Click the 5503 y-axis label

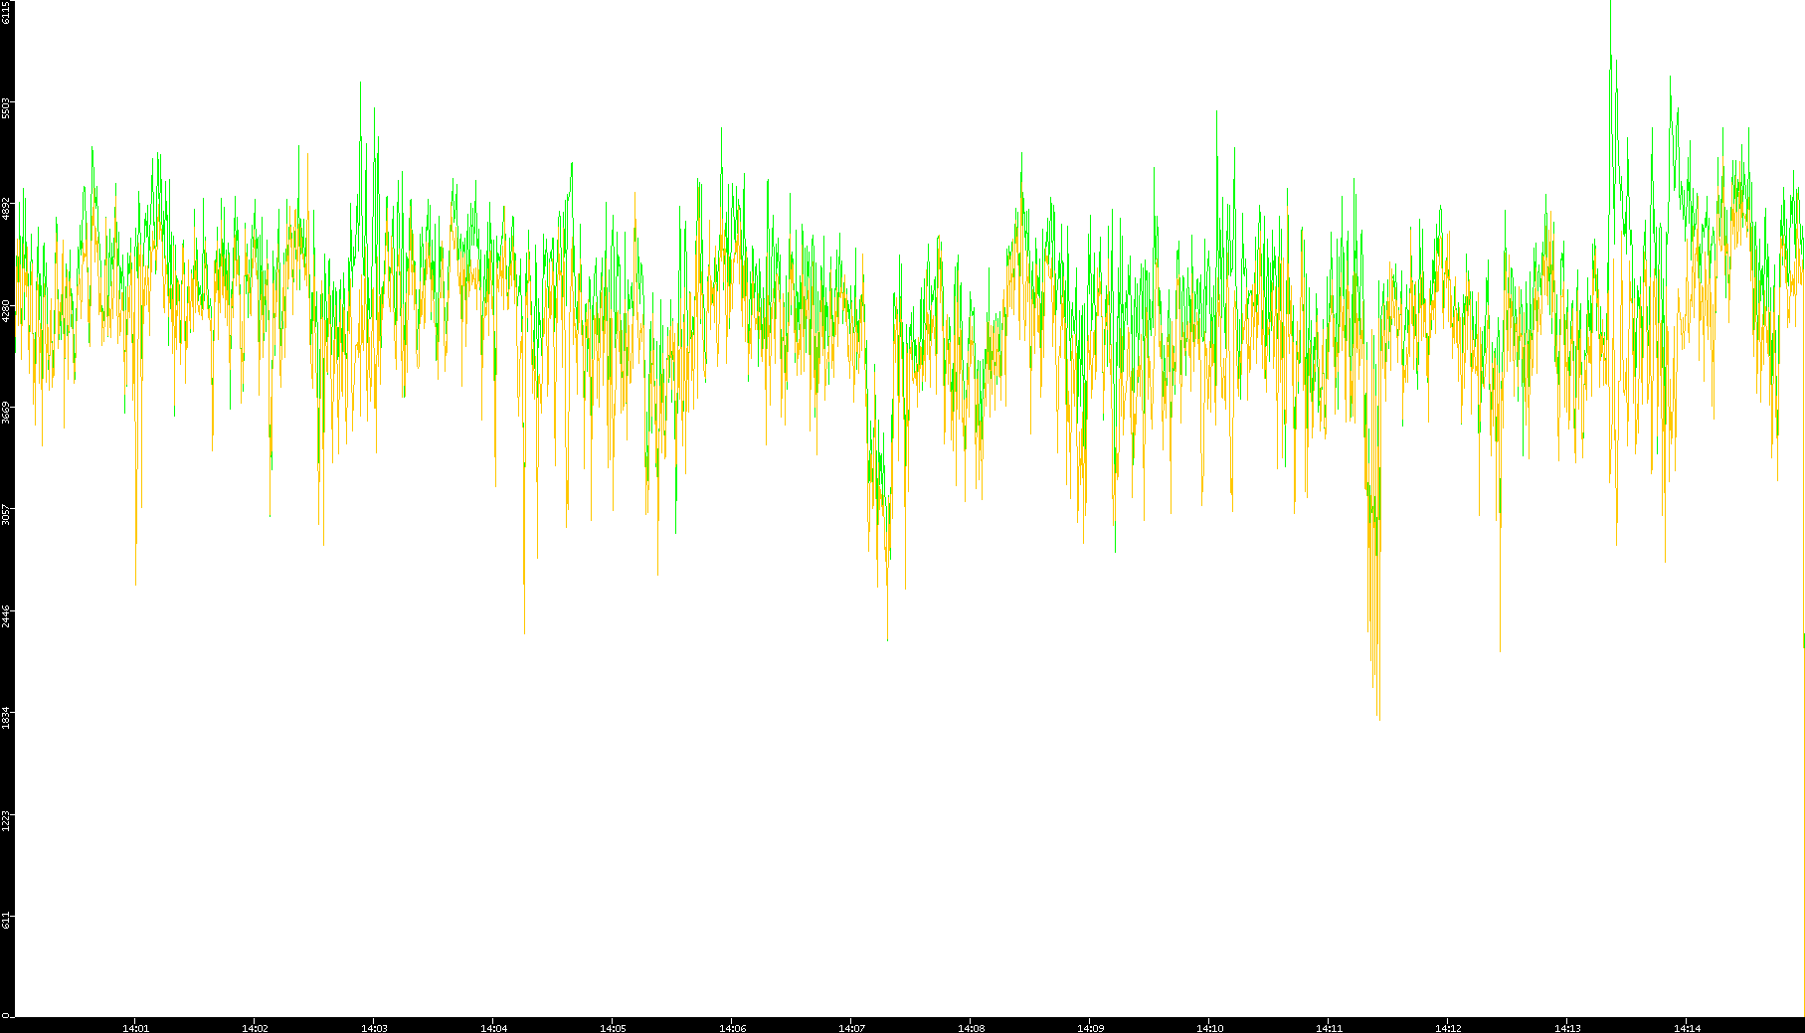point(7,107)
